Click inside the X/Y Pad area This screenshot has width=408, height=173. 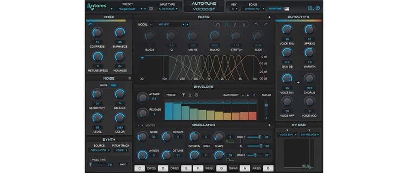pyautogui.click(x=299, y=153)
